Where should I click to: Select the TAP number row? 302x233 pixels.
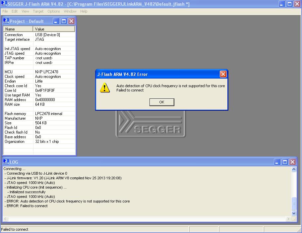pos(39,58)
